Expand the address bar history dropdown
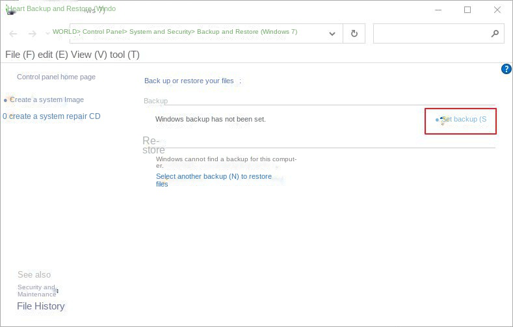Viewport: 513px width, 327px height. [x=332, y=34]
